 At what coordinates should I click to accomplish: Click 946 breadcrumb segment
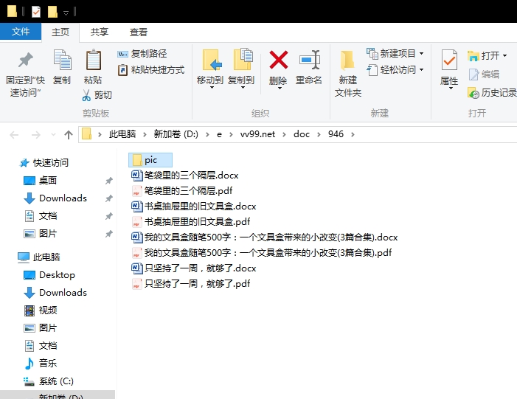point(336,134)
